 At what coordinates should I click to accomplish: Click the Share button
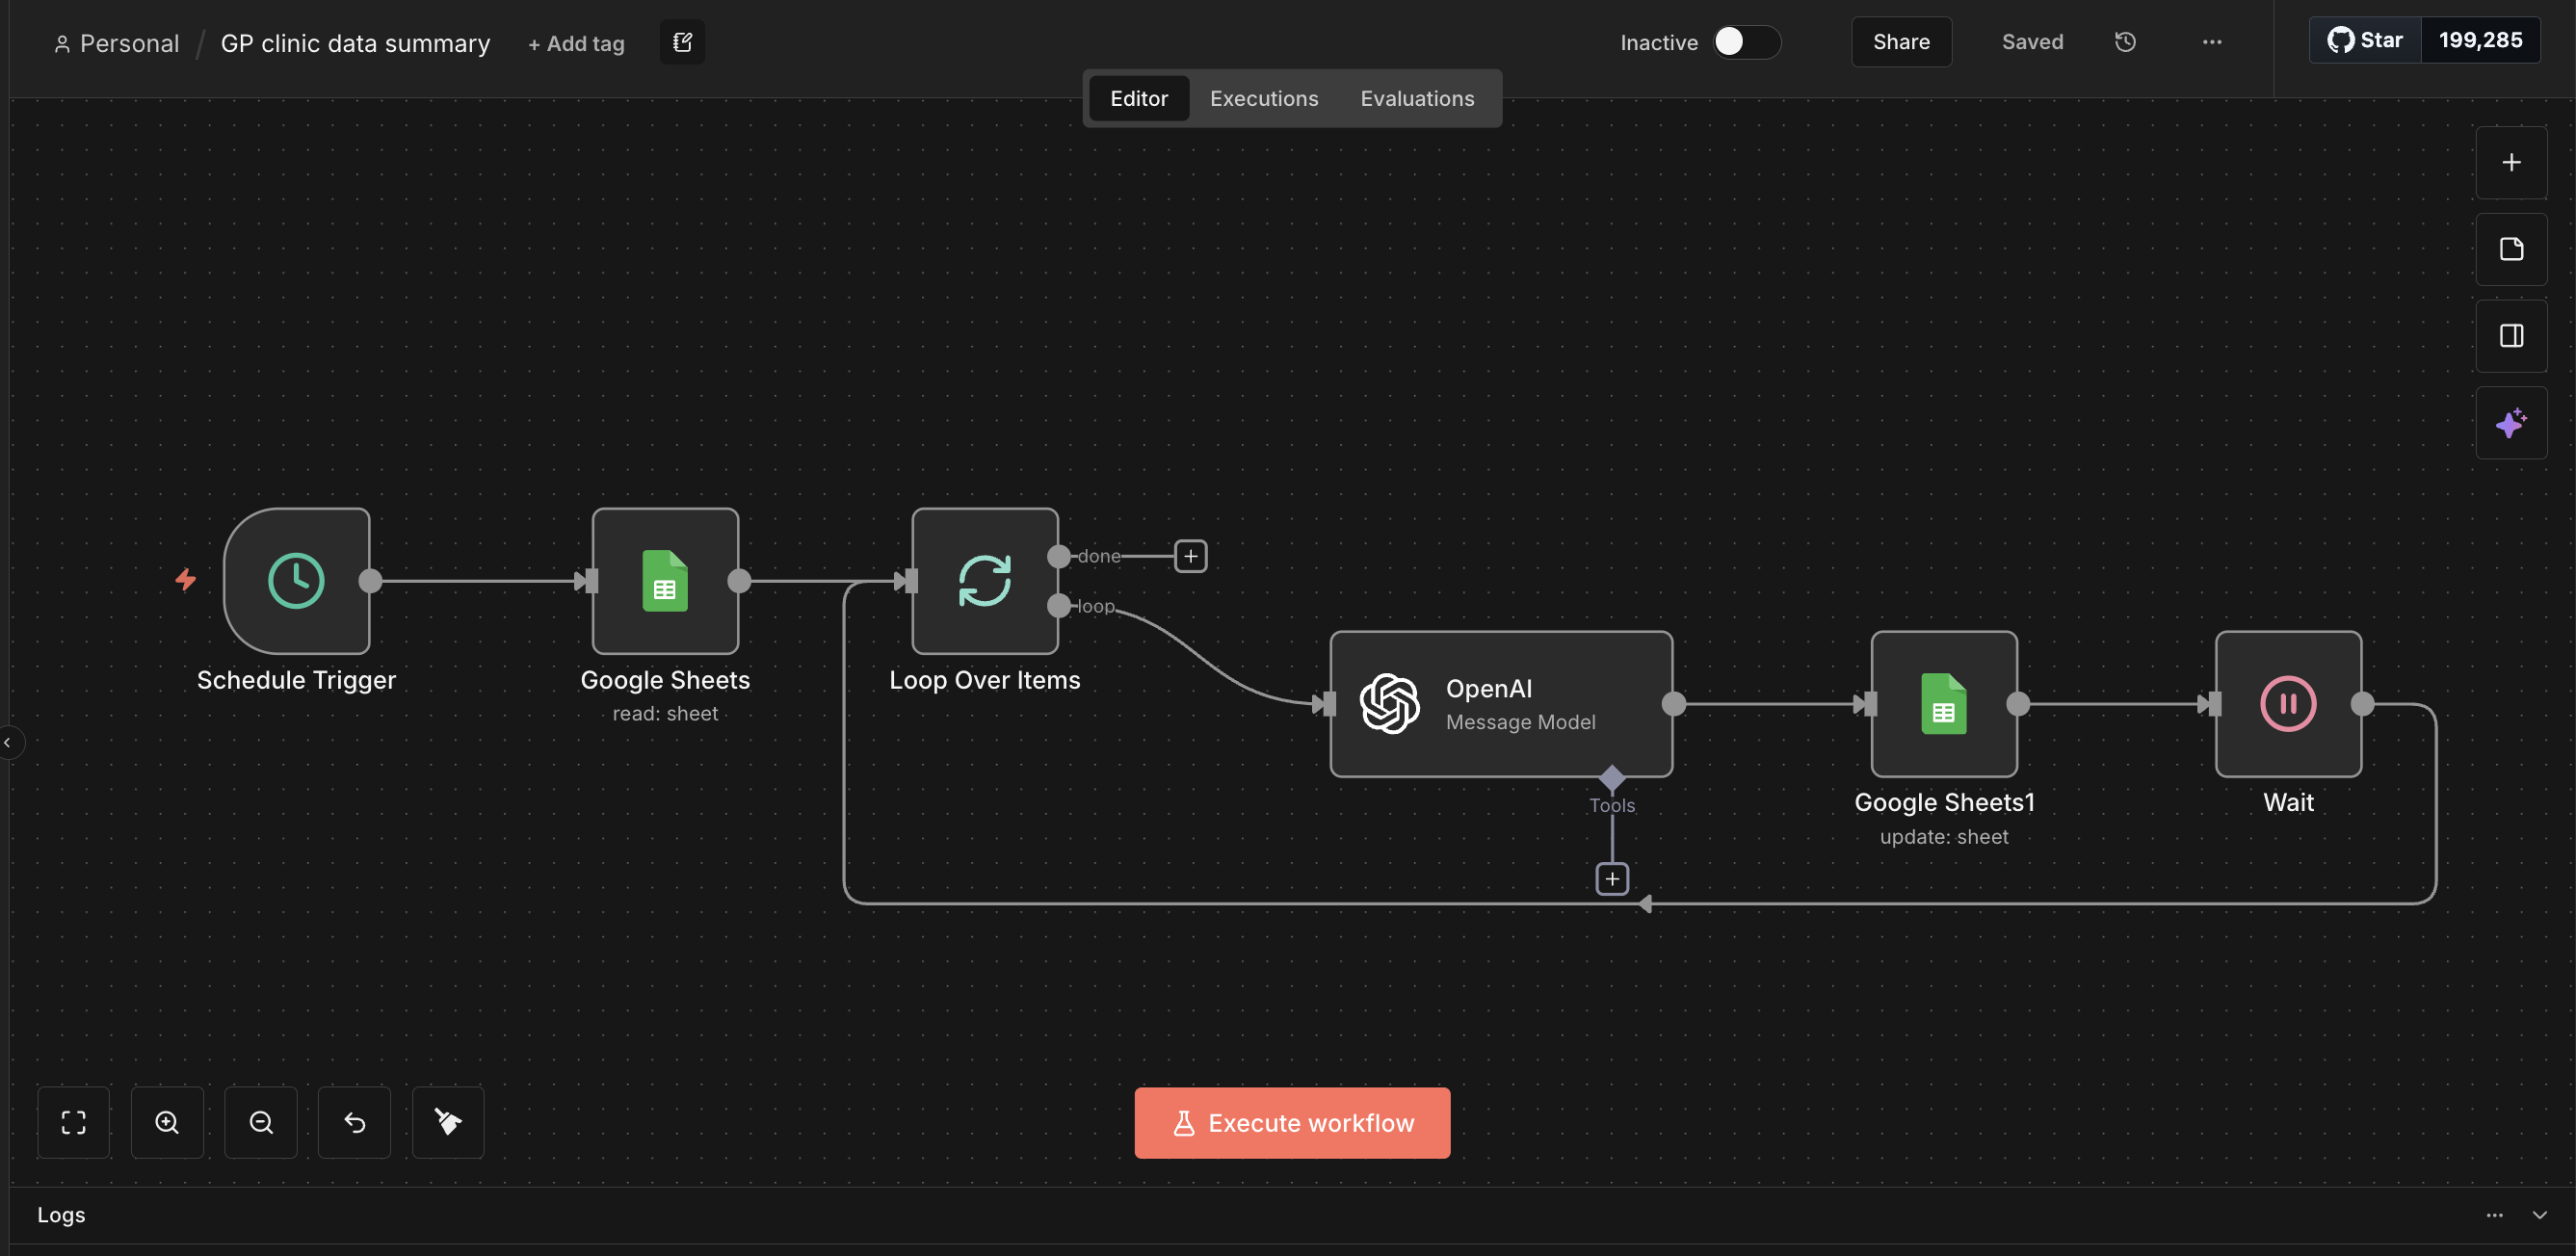click(1901, 42)
